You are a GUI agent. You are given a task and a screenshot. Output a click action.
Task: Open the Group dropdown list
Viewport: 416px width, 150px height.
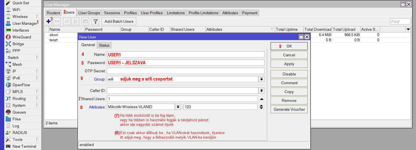261,79
